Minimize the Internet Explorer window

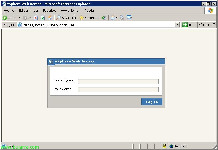point(204,4)
